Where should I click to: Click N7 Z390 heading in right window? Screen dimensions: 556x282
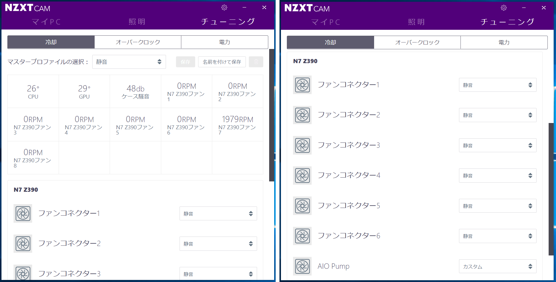click(305, 61)
